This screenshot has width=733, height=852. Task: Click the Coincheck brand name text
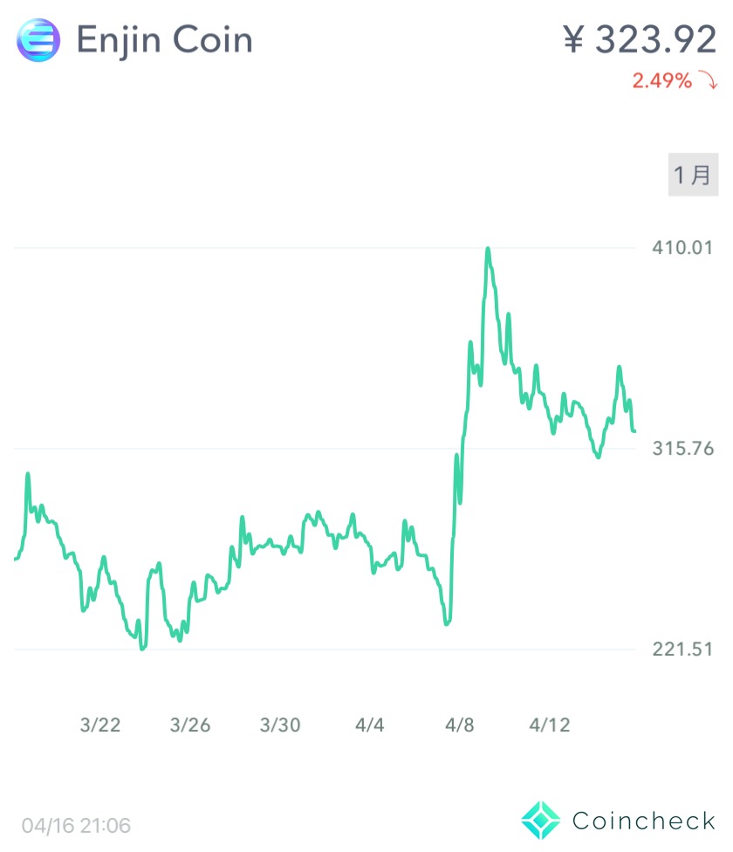coord(643,821)
